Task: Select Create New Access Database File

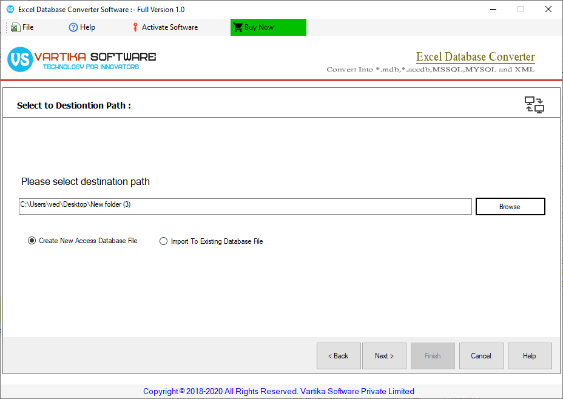Action: click(x=83, y=241)
